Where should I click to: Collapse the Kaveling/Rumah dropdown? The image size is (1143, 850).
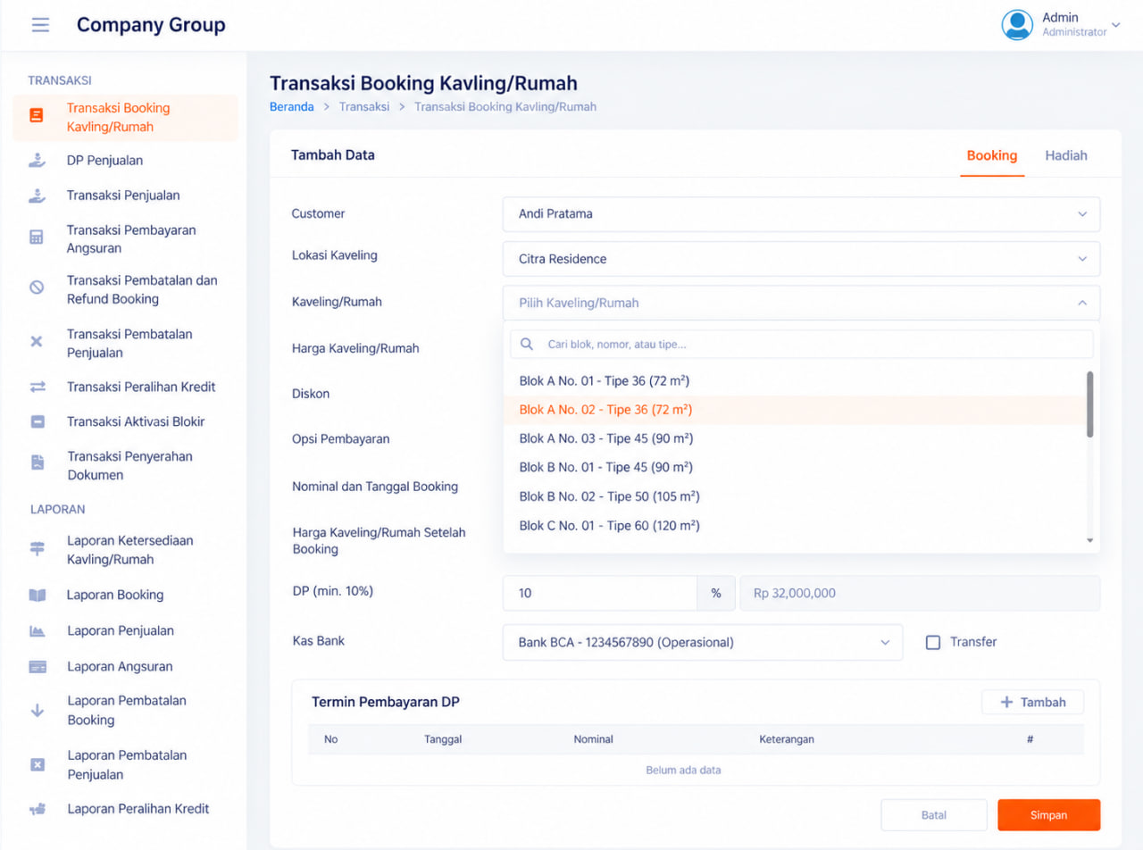[801, 303]
